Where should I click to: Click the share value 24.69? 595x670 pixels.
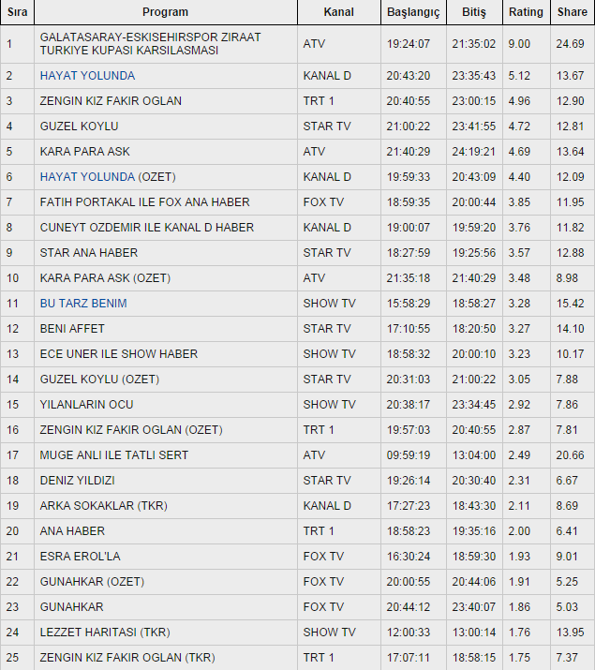[571, 44]
